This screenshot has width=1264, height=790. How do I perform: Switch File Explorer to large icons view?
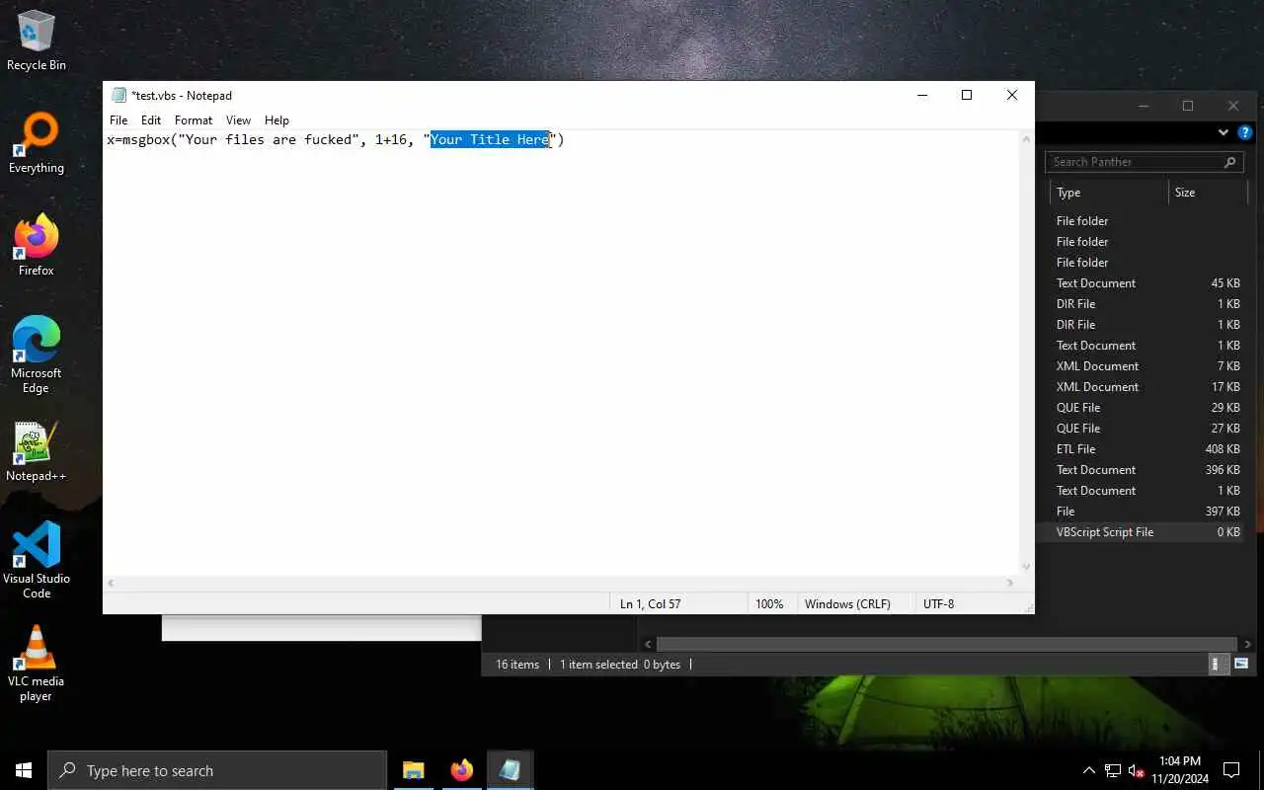[x=1241, y=665]
